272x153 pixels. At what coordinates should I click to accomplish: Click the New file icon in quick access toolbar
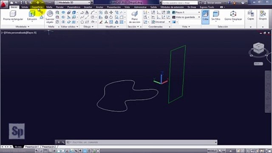click(x=11, y=3)
